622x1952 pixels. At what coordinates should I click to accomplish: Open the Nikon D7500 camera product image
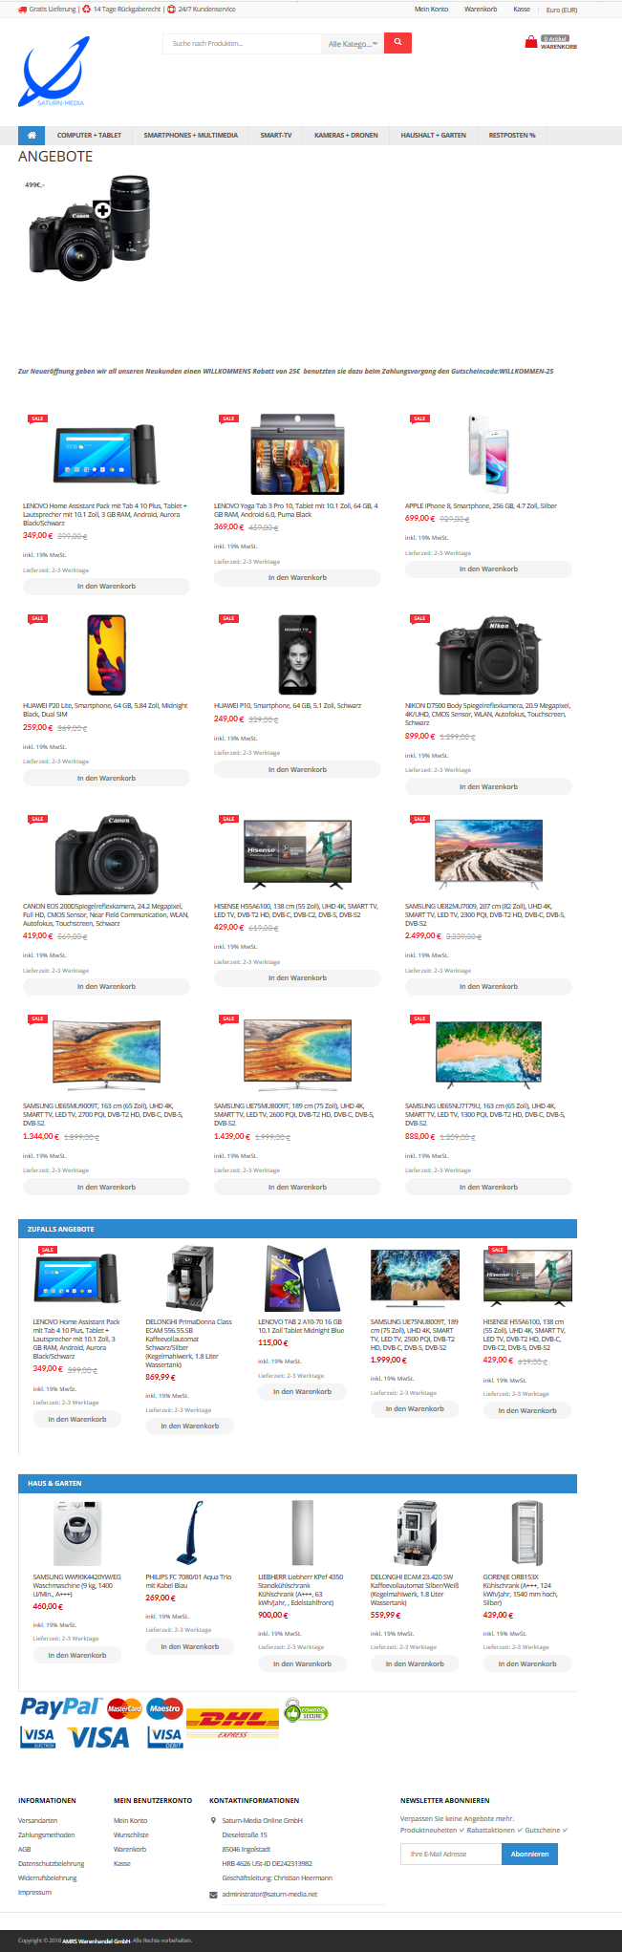pos(488,656)
